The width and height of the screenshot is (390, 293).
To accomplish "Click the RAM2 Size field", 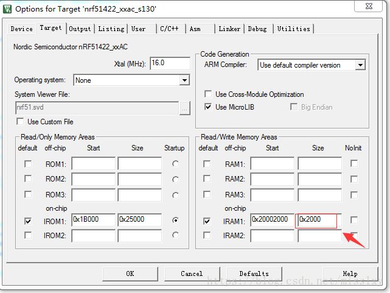I will pos(320,179).
